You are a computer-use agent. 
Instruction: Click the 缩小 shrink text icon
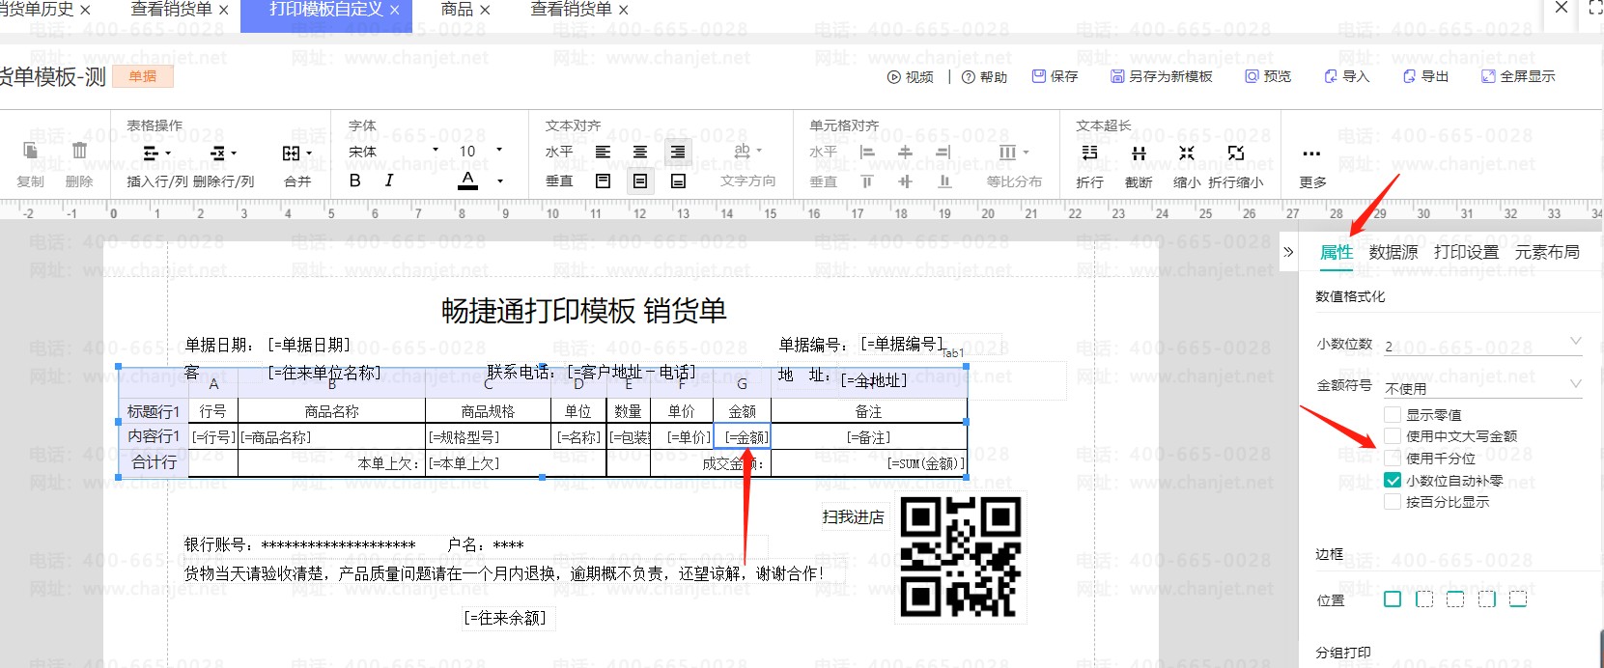1187,153
